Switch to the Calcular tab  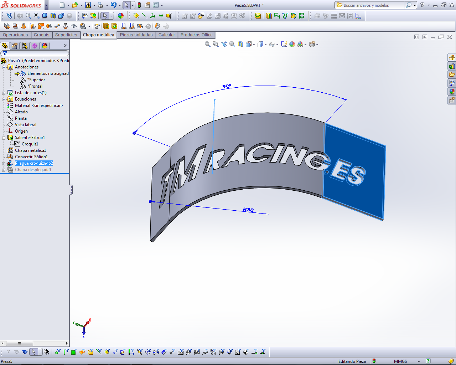tap(167, 35)
